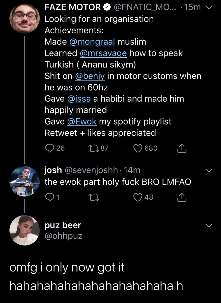Visit the @benjy mention link
Image resolution: width=221 pixels, height=303 pixels.
(90, 76)
